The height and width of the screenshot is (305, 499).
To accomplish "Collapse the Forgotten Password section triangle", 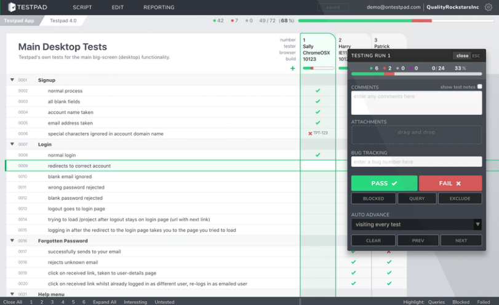I will [x=12, y=240].
